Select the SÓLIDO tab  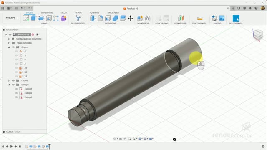(30, 13)
